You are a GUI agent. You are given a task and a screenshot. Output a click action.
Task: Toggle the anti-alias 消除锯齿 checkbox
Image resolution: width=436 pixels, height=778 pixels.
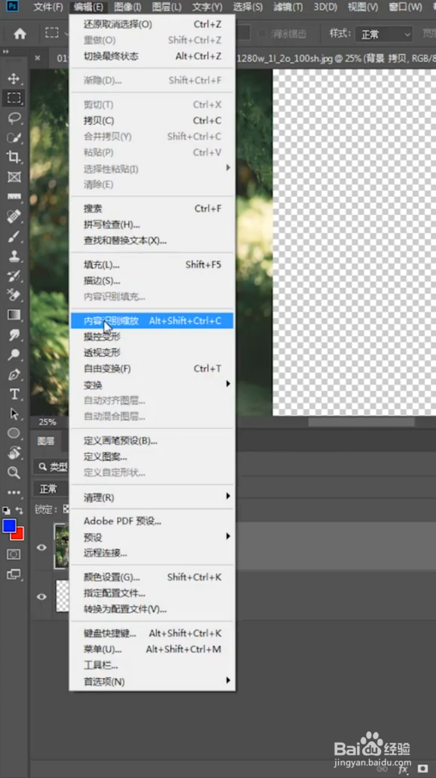pyautogui.click(x=263, y=34)
